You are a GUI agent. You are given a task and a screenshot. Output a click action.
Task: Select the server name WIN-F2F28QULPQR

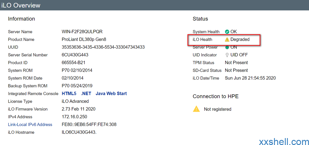82,32
